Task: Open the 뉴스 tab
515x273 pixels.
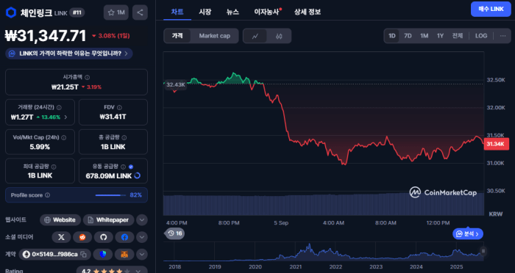Action: point(232,12)
